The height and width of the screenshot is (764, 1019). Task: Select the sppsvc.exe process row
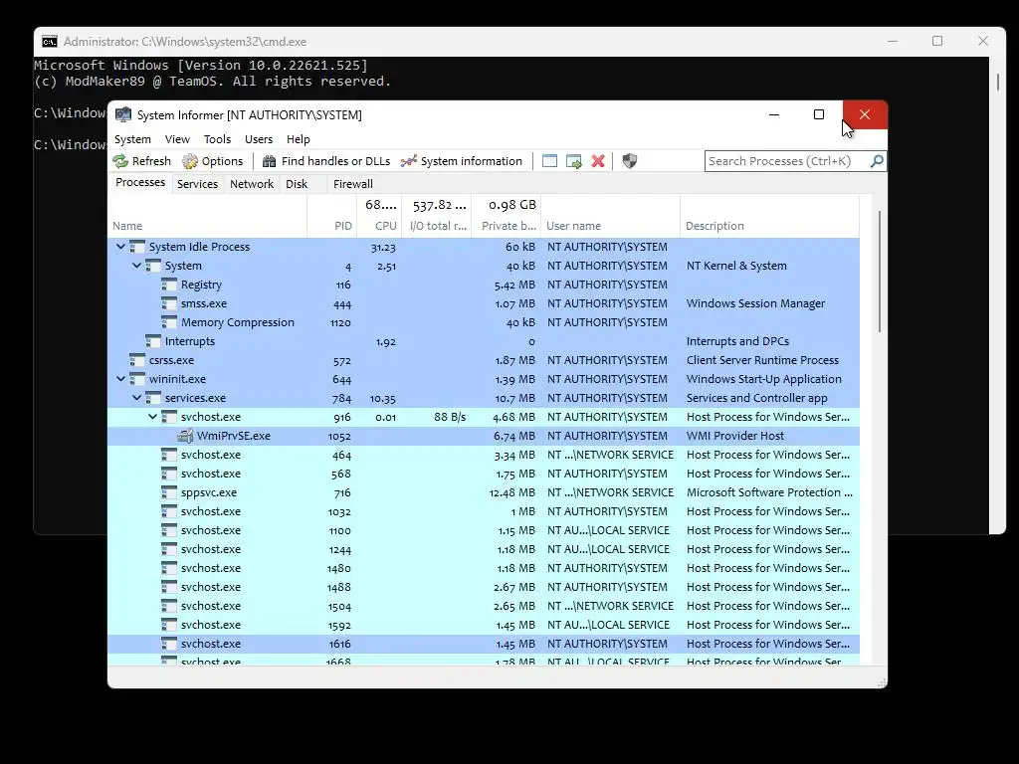(x=484, y=492)
